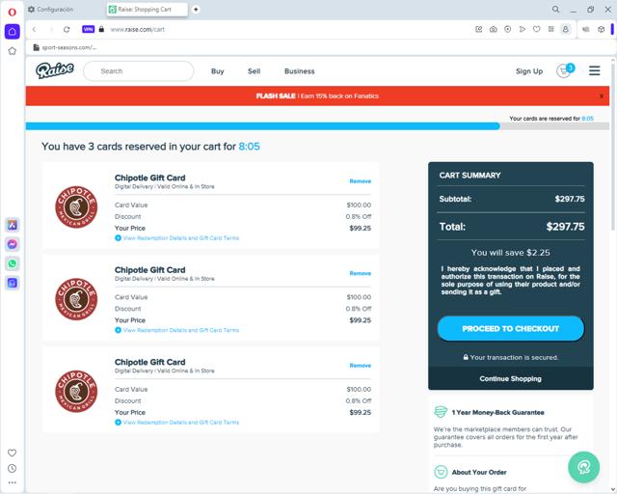This screenshot has height=494, width=617.
Task: Open the shopping cart icon with badge
Action: (565, 70)
